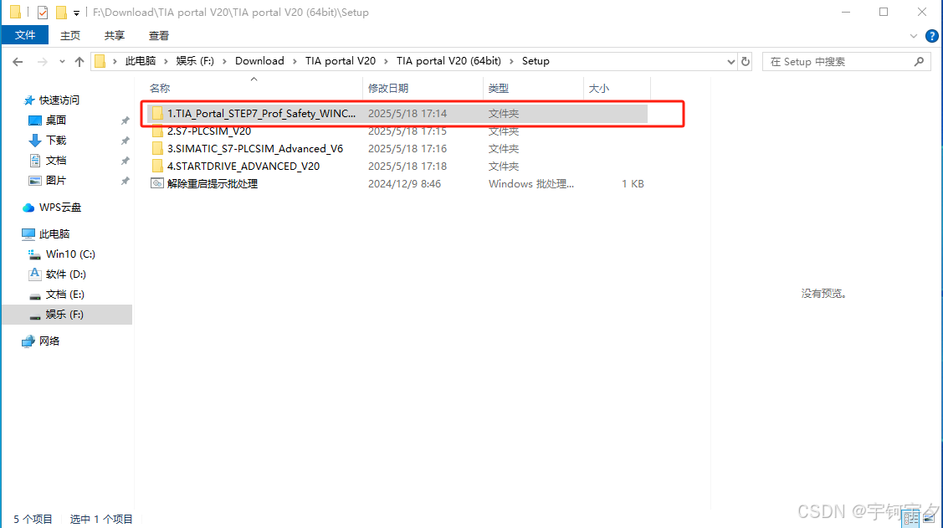The image size is (943, 528).
Task: Switch to the 查看 ribbon tab
Action: pyautogui.click(x=159, y=35)
